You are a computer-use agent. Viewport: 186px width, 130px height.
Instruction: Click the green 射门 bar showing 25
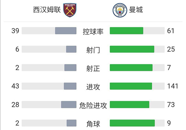[132, 49]
